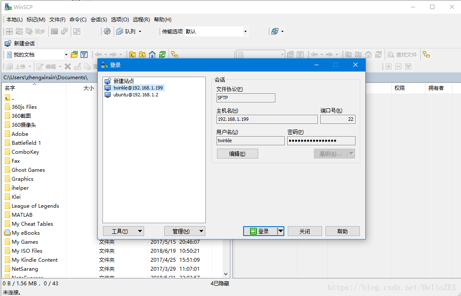Open the remote directory combo box

(x=260, y=54)
